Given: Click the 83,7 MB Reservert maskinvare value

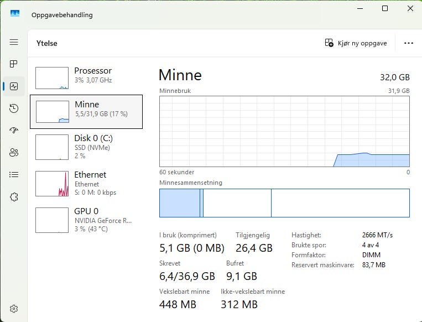Looking at the screenshot, I should (x=373, y=265).
